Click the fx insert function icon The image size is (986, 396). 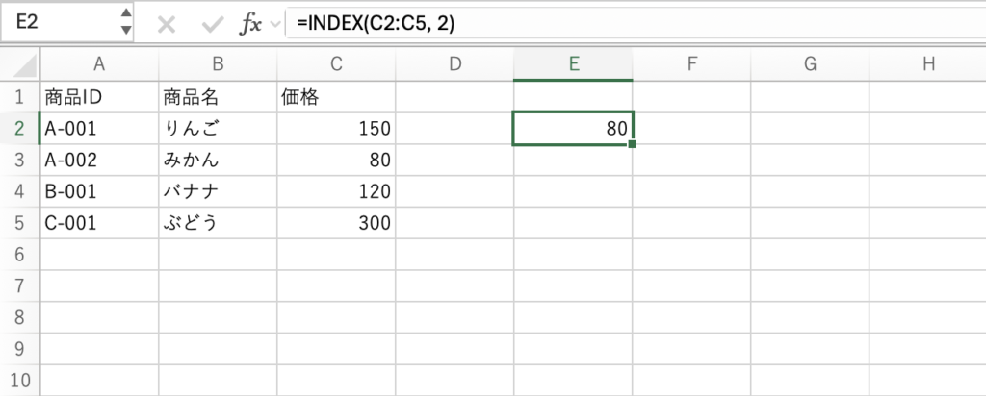pyautogui.click(x=250, y=24)
